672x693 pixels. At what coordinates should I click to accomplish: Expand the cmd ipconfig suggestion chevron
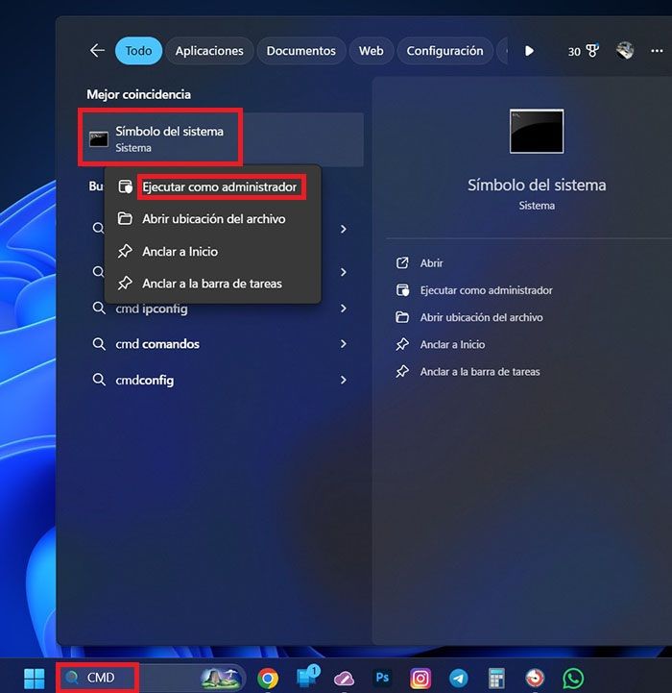click(344, 309)
